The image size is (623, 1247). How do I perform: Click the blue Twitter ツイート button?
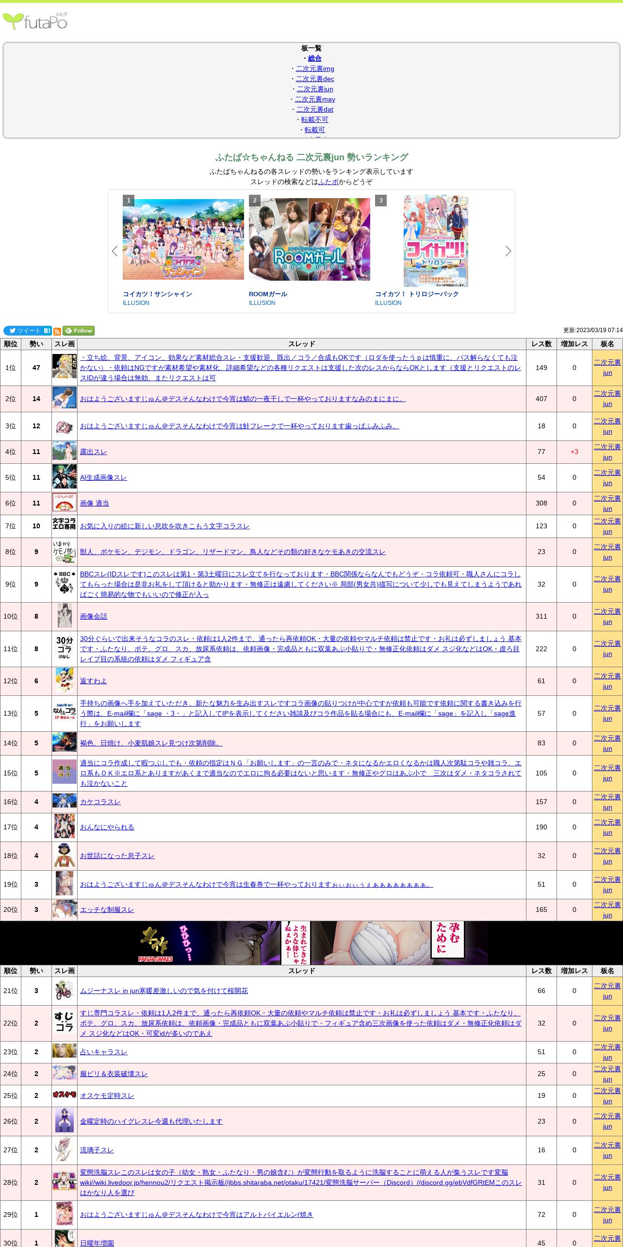tap(22, 331)
